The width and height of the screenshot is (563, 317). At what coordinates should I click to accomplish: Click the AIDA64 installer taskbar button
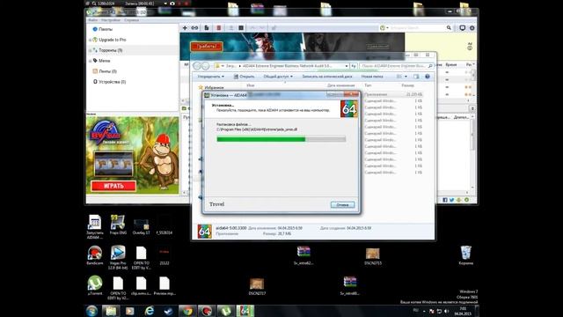tap(245, 311)
